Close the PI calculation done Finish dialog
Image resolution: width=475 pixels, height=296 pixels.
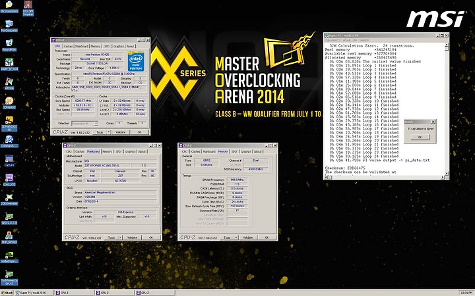433,122
